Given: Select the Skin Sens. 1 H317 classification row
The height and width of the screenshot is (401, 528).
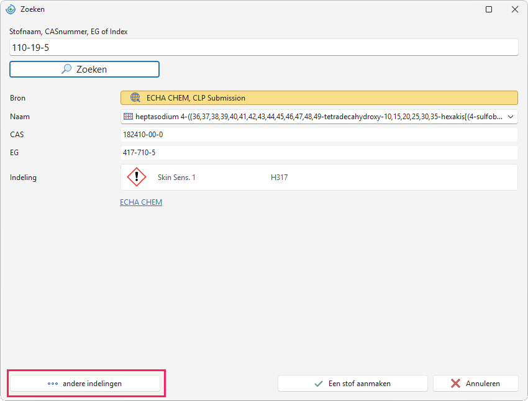Looking at the screenshot, I should (x=319, y=178).
